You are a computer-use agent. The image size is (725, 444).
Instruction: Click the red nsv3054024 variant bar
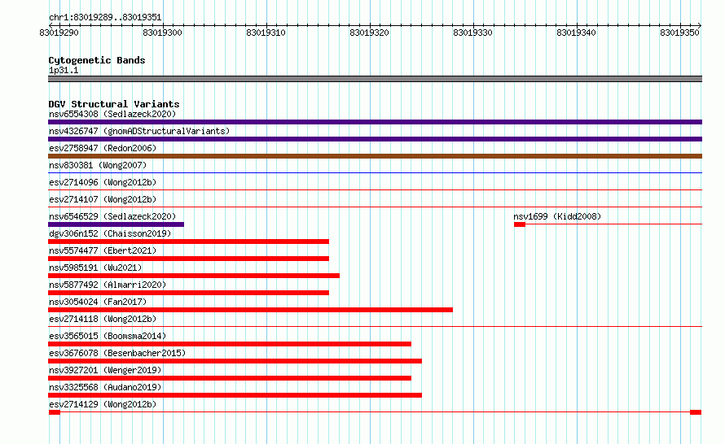point(251,310)
